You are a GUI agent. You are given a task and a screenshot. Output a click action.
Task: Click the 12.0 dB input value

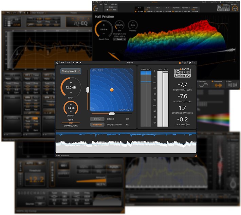tap(71, 87)
